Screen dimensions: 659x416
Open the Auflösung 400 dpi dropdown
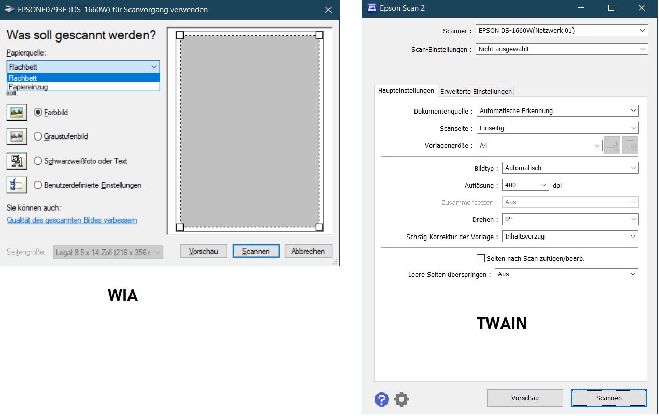click(x=525, y=185)
